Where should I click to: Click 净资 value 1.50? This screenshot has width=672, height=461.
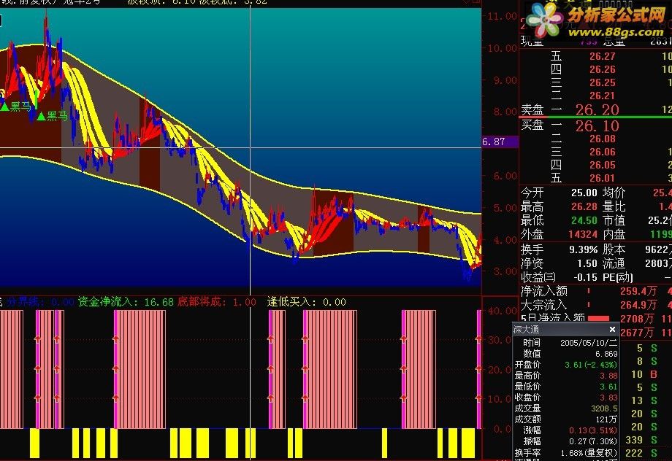587,263
